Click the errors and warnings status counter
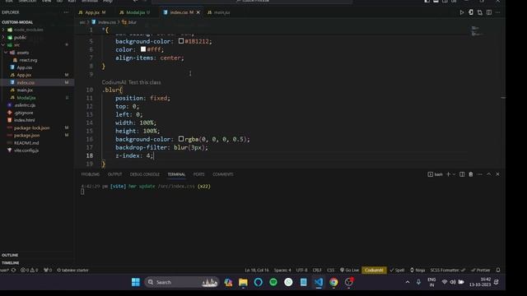Viewport: 527px width, 296px height. [30, 271]
